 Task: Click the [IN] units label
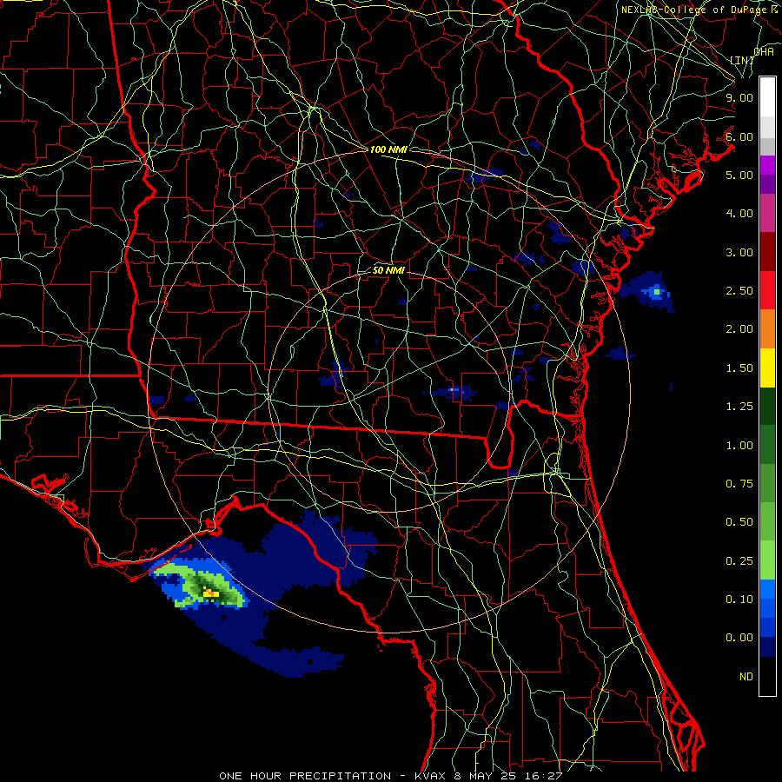pyautogui.click(x=742, y=60)
